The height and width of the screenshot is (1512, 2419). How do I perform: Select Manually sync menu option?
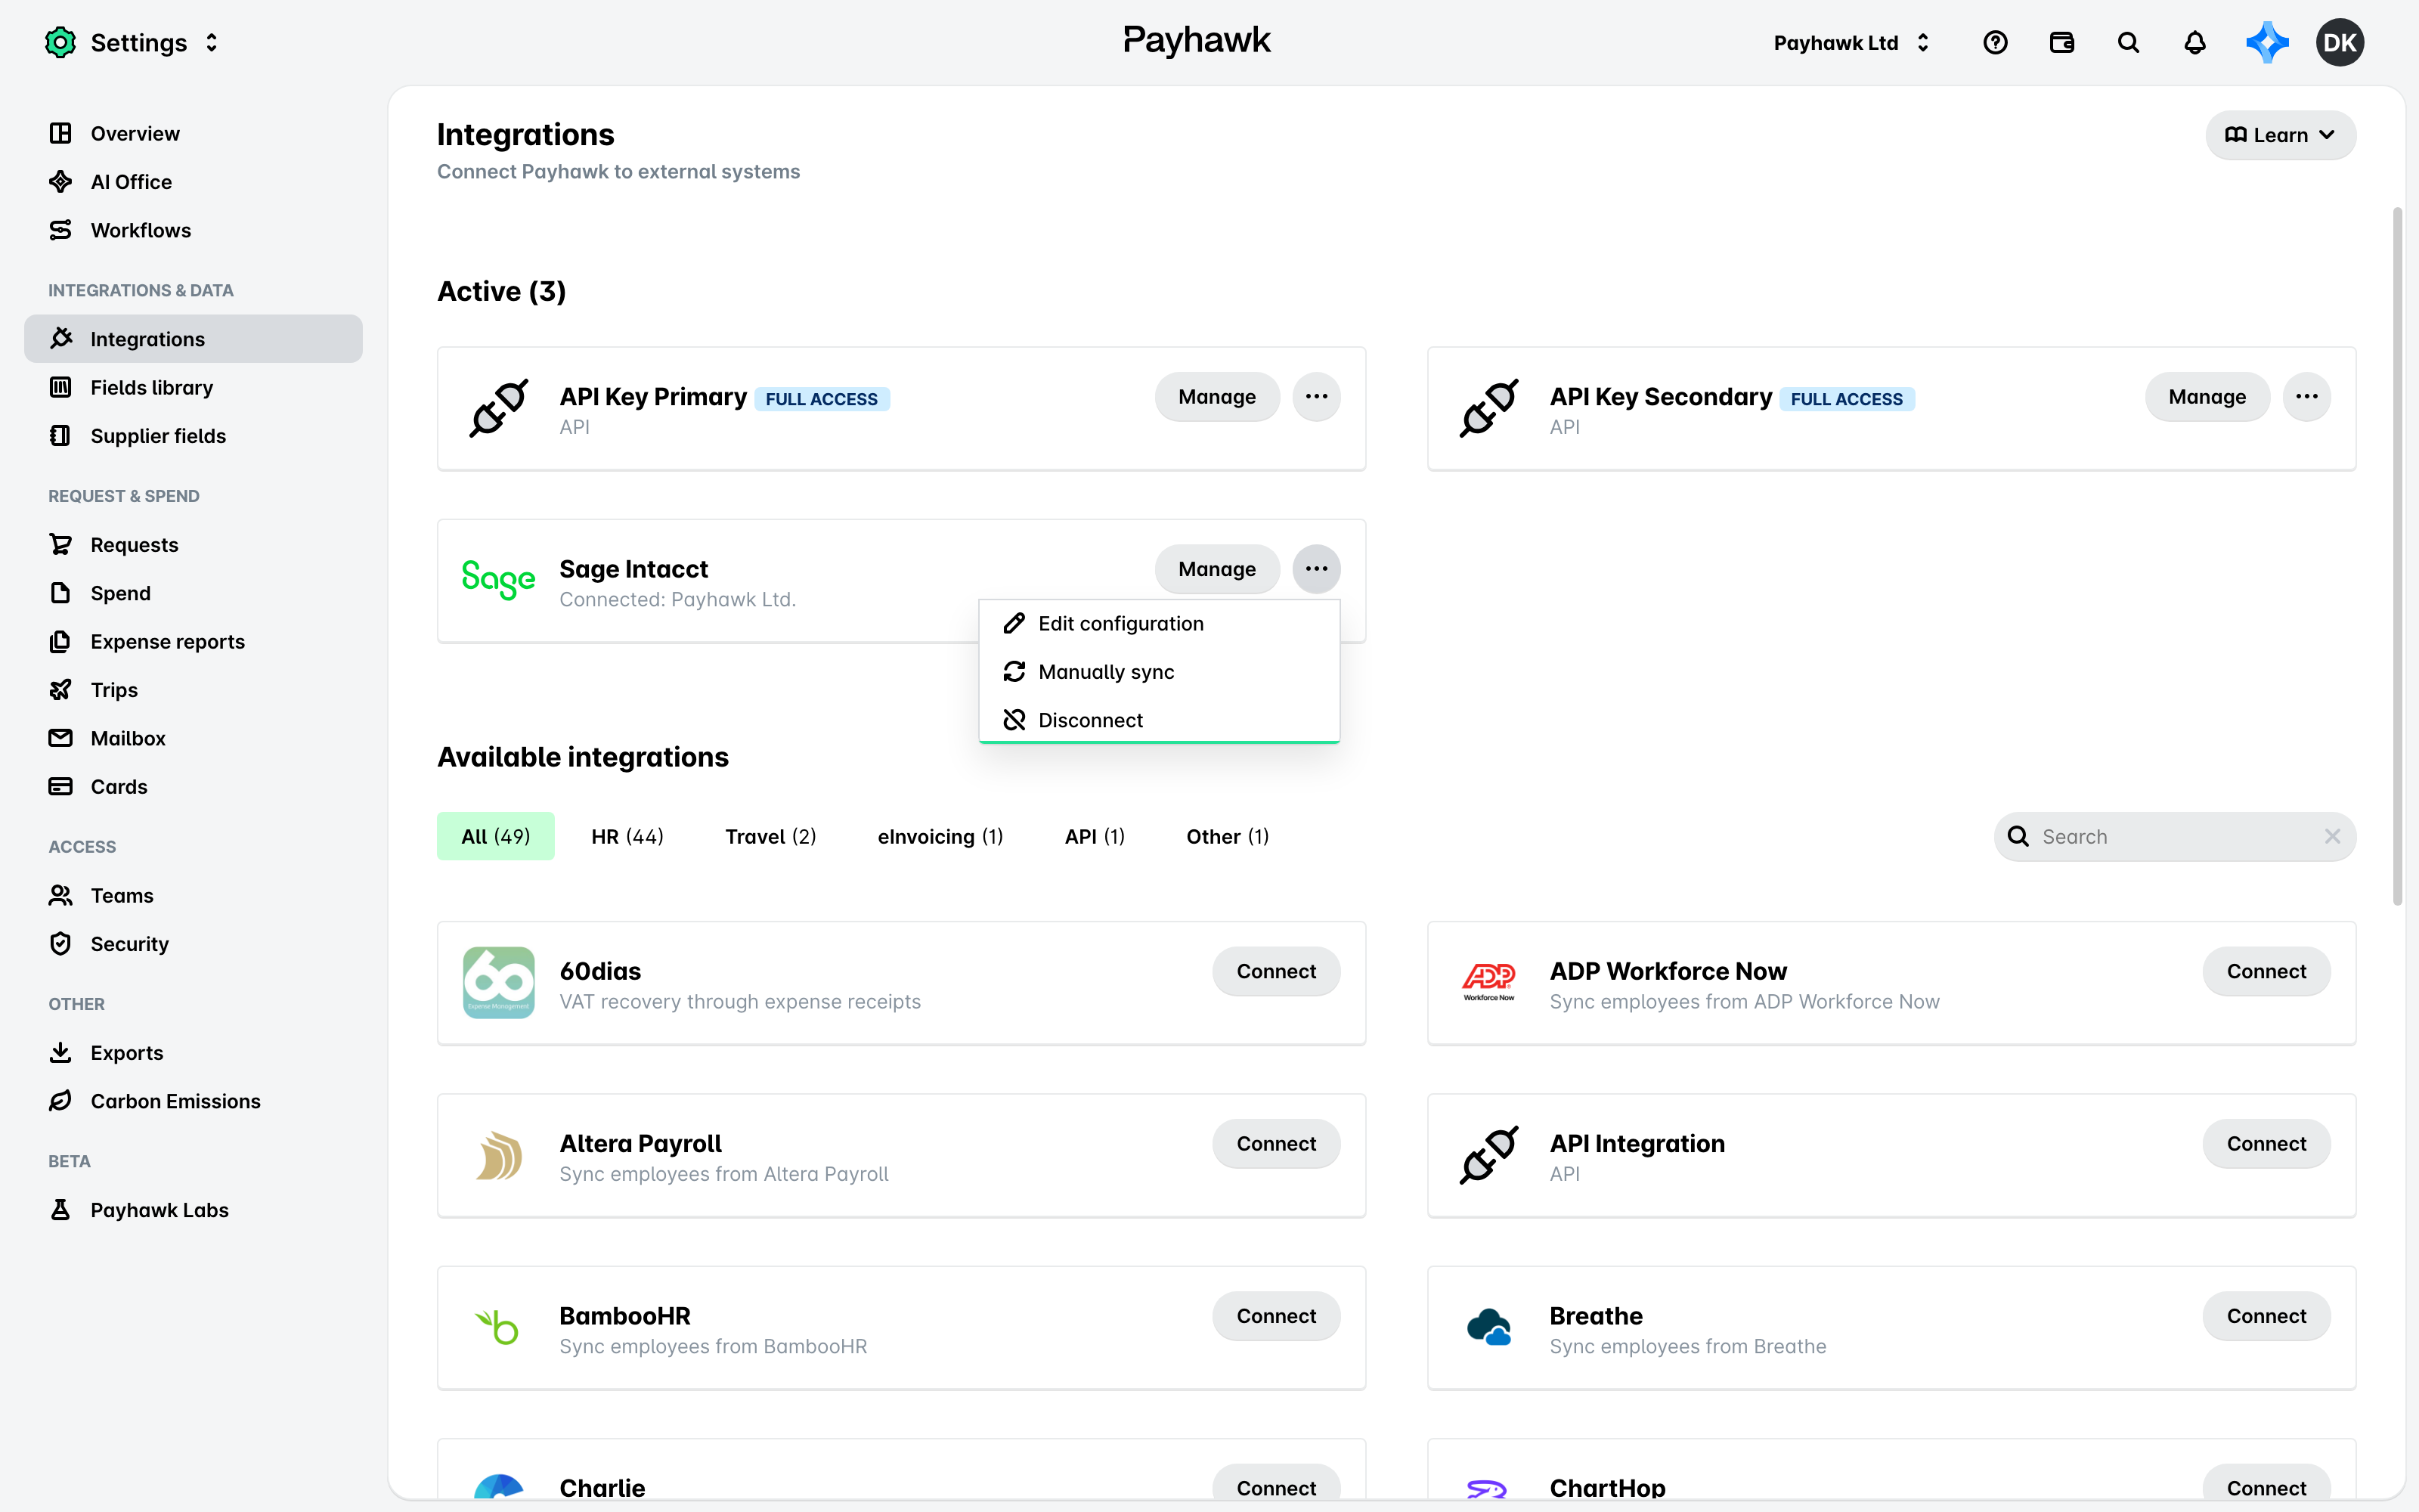pos(1159,672)
